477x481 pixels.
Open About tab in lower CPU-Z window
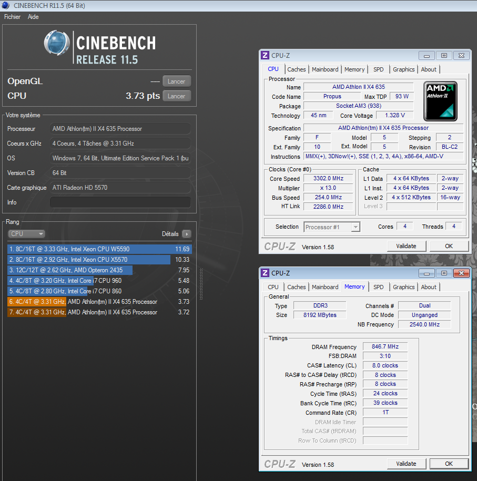(x=429, y=287)
